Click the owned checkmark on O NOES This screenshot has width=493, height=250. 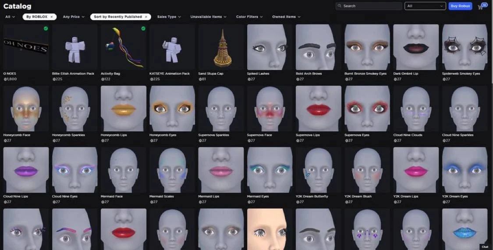(46, 29)
